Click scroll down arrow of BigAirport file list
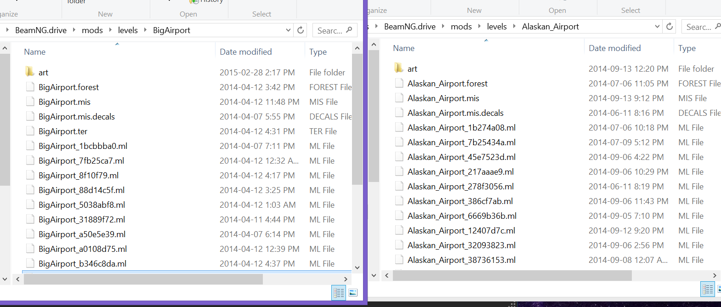Screen dimensions: 721x307 357,267
